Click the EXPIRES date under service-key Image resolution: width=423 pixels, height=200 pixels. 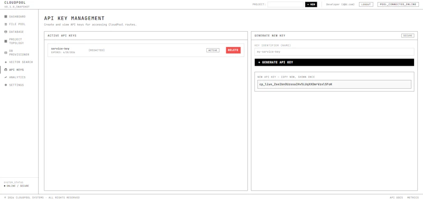click(x=63, y=52)
